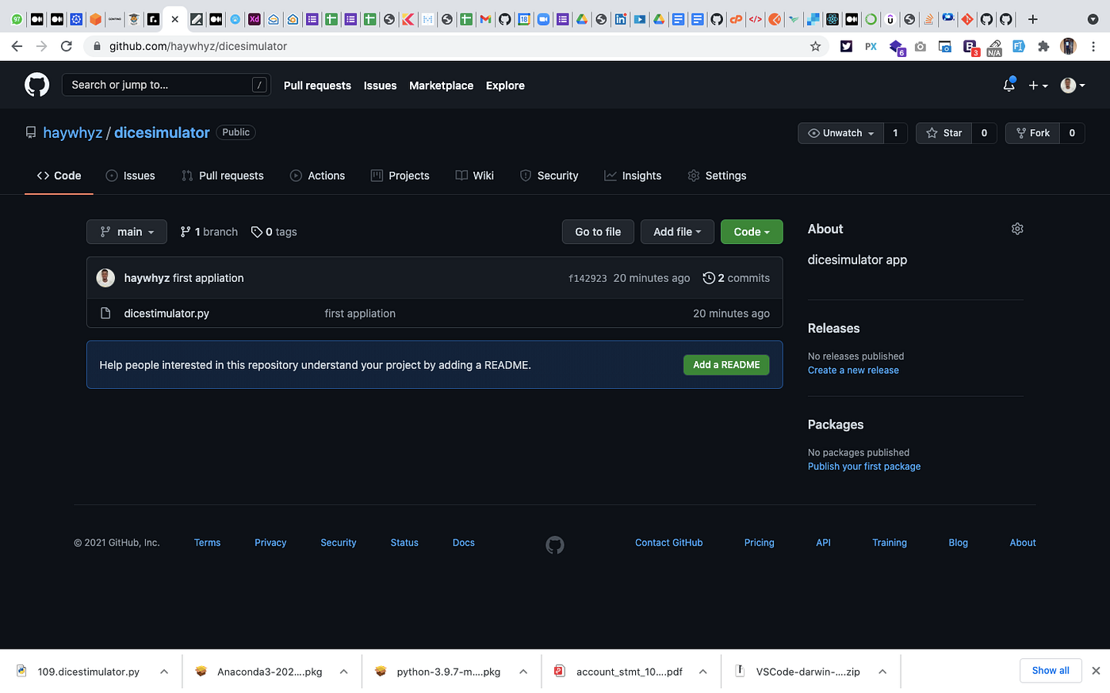This screenshot has width=1110, height=693.
Task: Expand the Add file dropdown
Action: [x=677, y=232]
